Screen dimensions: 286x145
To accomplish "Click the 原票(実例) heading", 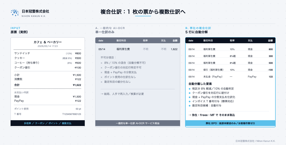I will click(19, 32).
